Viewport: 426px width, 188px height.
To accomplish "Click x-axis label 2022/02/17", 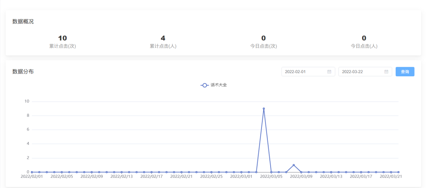I will [151, 177].
